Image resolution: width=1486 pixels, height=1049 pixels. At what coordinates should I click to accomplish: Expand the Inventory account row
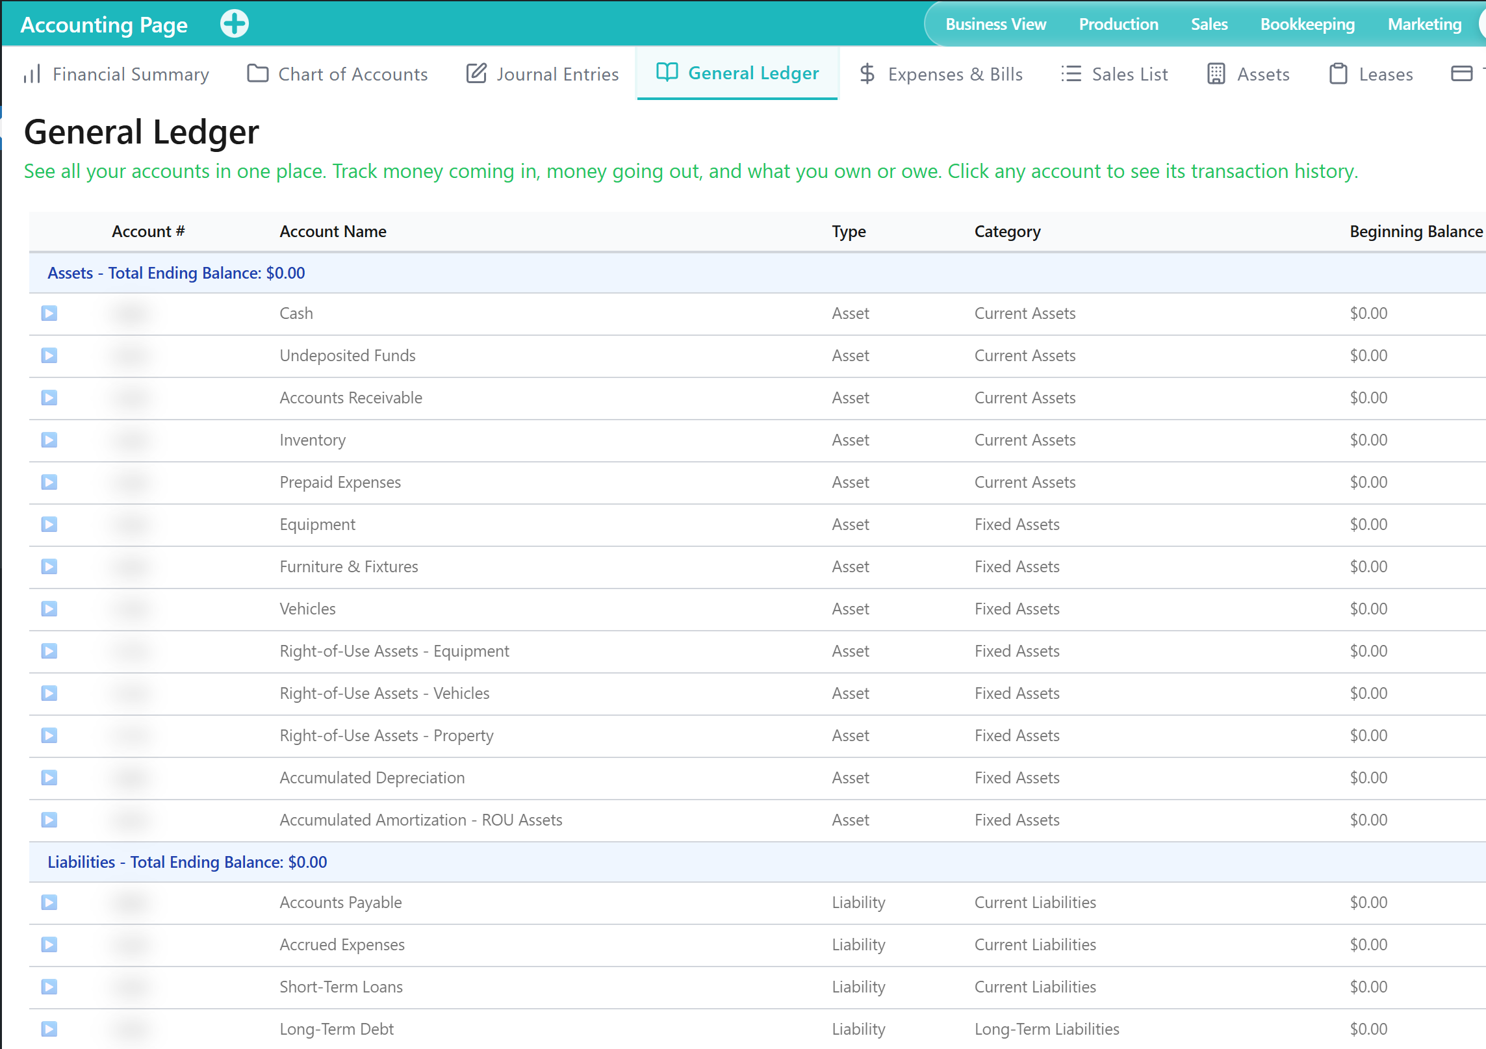pos(49,440)
